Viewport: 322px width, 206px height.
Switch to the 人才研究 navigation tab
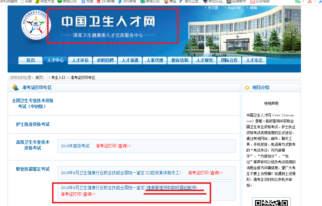click(204, 60)
